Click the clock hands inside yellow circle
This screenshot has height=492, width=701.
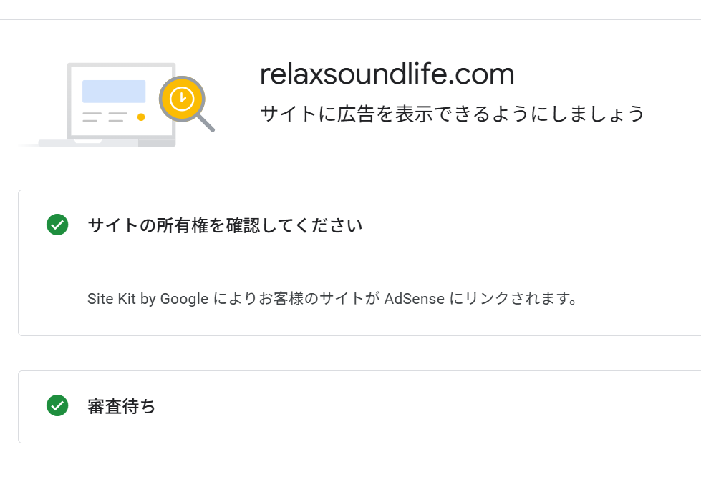[182, 98]
